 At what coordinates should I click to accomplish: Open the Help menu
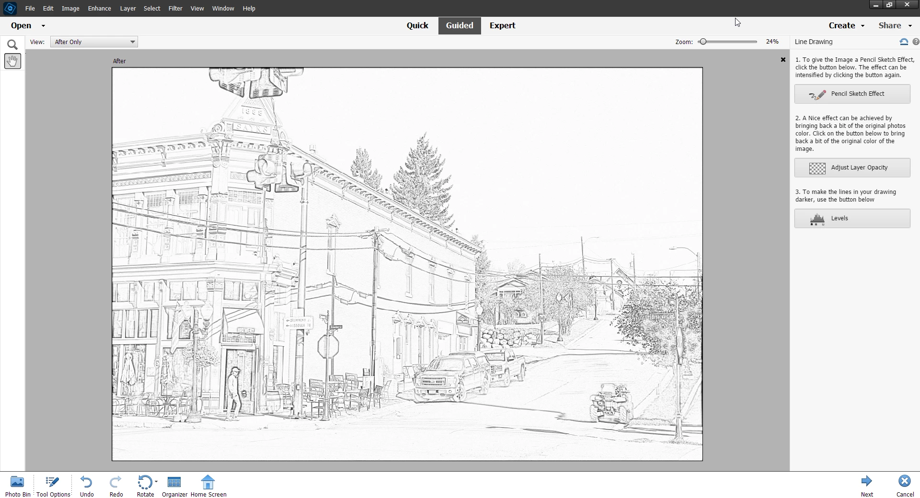tap(249, 9)
